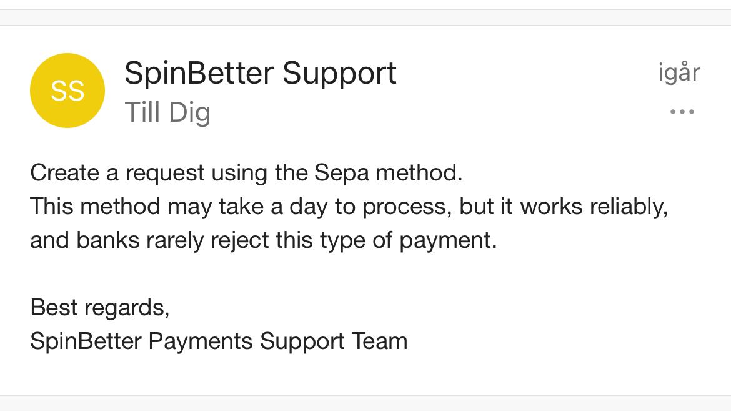Click the line "and banks rarely reject"
Image resolution: width=731 pixels, height=412 pixels.
point(263,240)
